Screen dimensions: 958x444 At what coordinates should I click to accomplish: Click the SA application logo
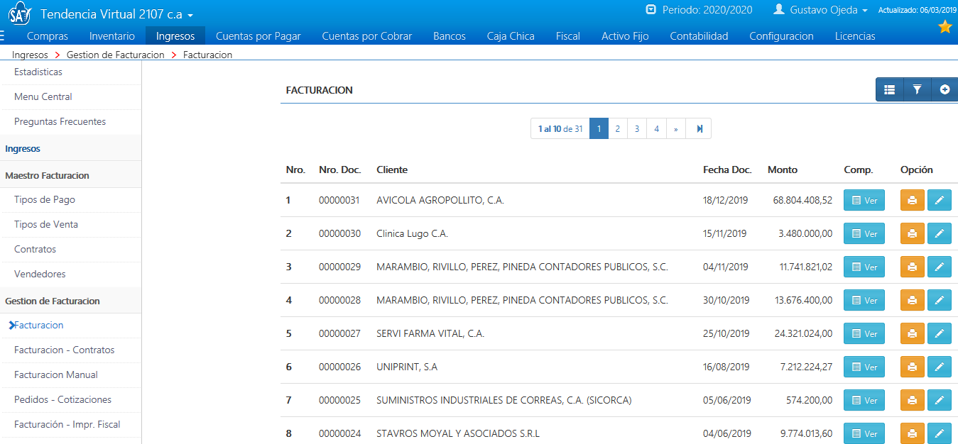pyautogui.click(x=20, y=13)
